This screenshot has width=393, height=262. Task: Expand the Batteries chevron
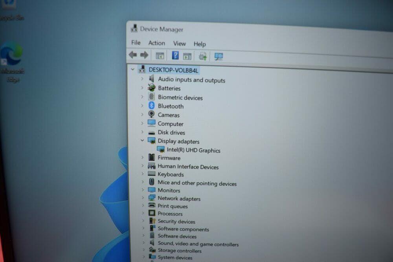click(x=142, y=88)
